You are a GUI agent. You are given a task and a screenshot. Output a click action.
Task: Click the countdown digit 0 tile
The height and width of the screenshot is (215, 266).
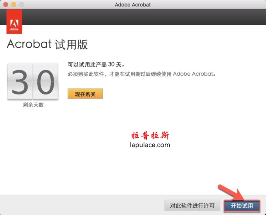pos(45,81)
